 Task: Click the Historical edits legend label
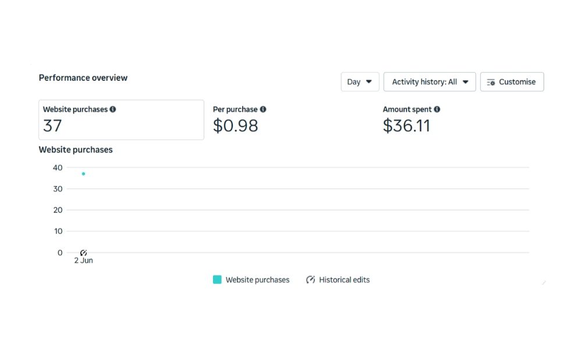pyautogui.click(x=345, y=280)
